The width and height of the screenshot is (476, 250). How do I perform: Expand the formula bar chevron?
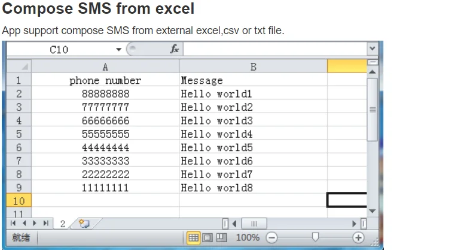click(x=373, y=48)
